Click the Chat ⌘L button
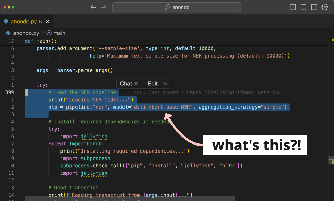The image size is (334, 201). pos(130,83)
